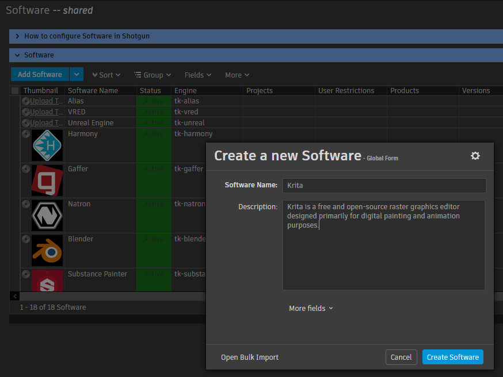
Task: Toggle the select-all checkbox in table header
Action: (x=15, y=91)
